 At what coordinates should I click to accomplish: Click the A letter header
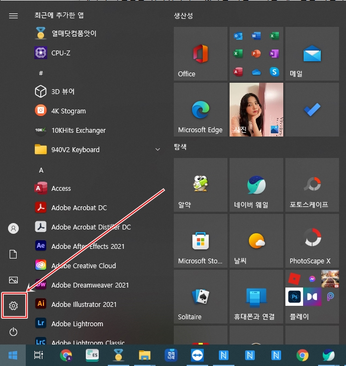(41, 170)
